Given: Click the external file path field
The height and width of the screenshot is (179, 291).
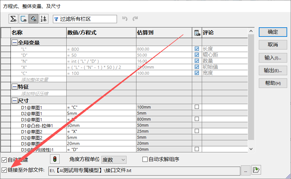Looking at the screenshot, I should pyautogui.click(x=144, y=171).
